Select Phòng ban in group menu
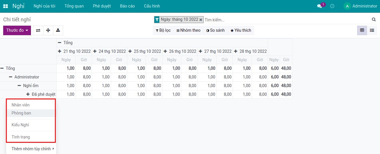380x154 pixels. [x=21, y=113]
